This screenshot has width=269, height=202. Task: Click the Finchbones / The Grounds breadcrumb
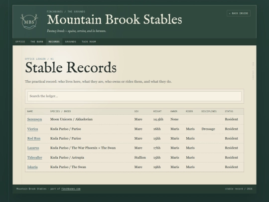66,11
